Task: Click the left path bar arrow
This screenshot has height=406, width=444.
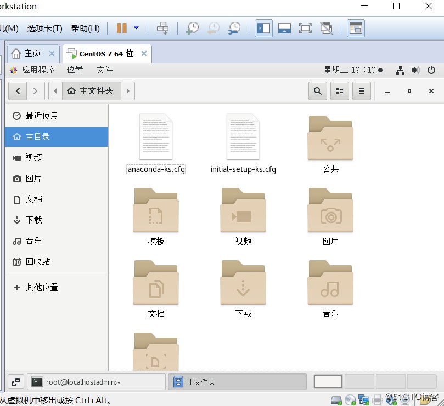Action: [55, 91]
